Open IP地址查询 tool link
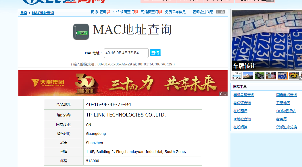 (242, 119)
